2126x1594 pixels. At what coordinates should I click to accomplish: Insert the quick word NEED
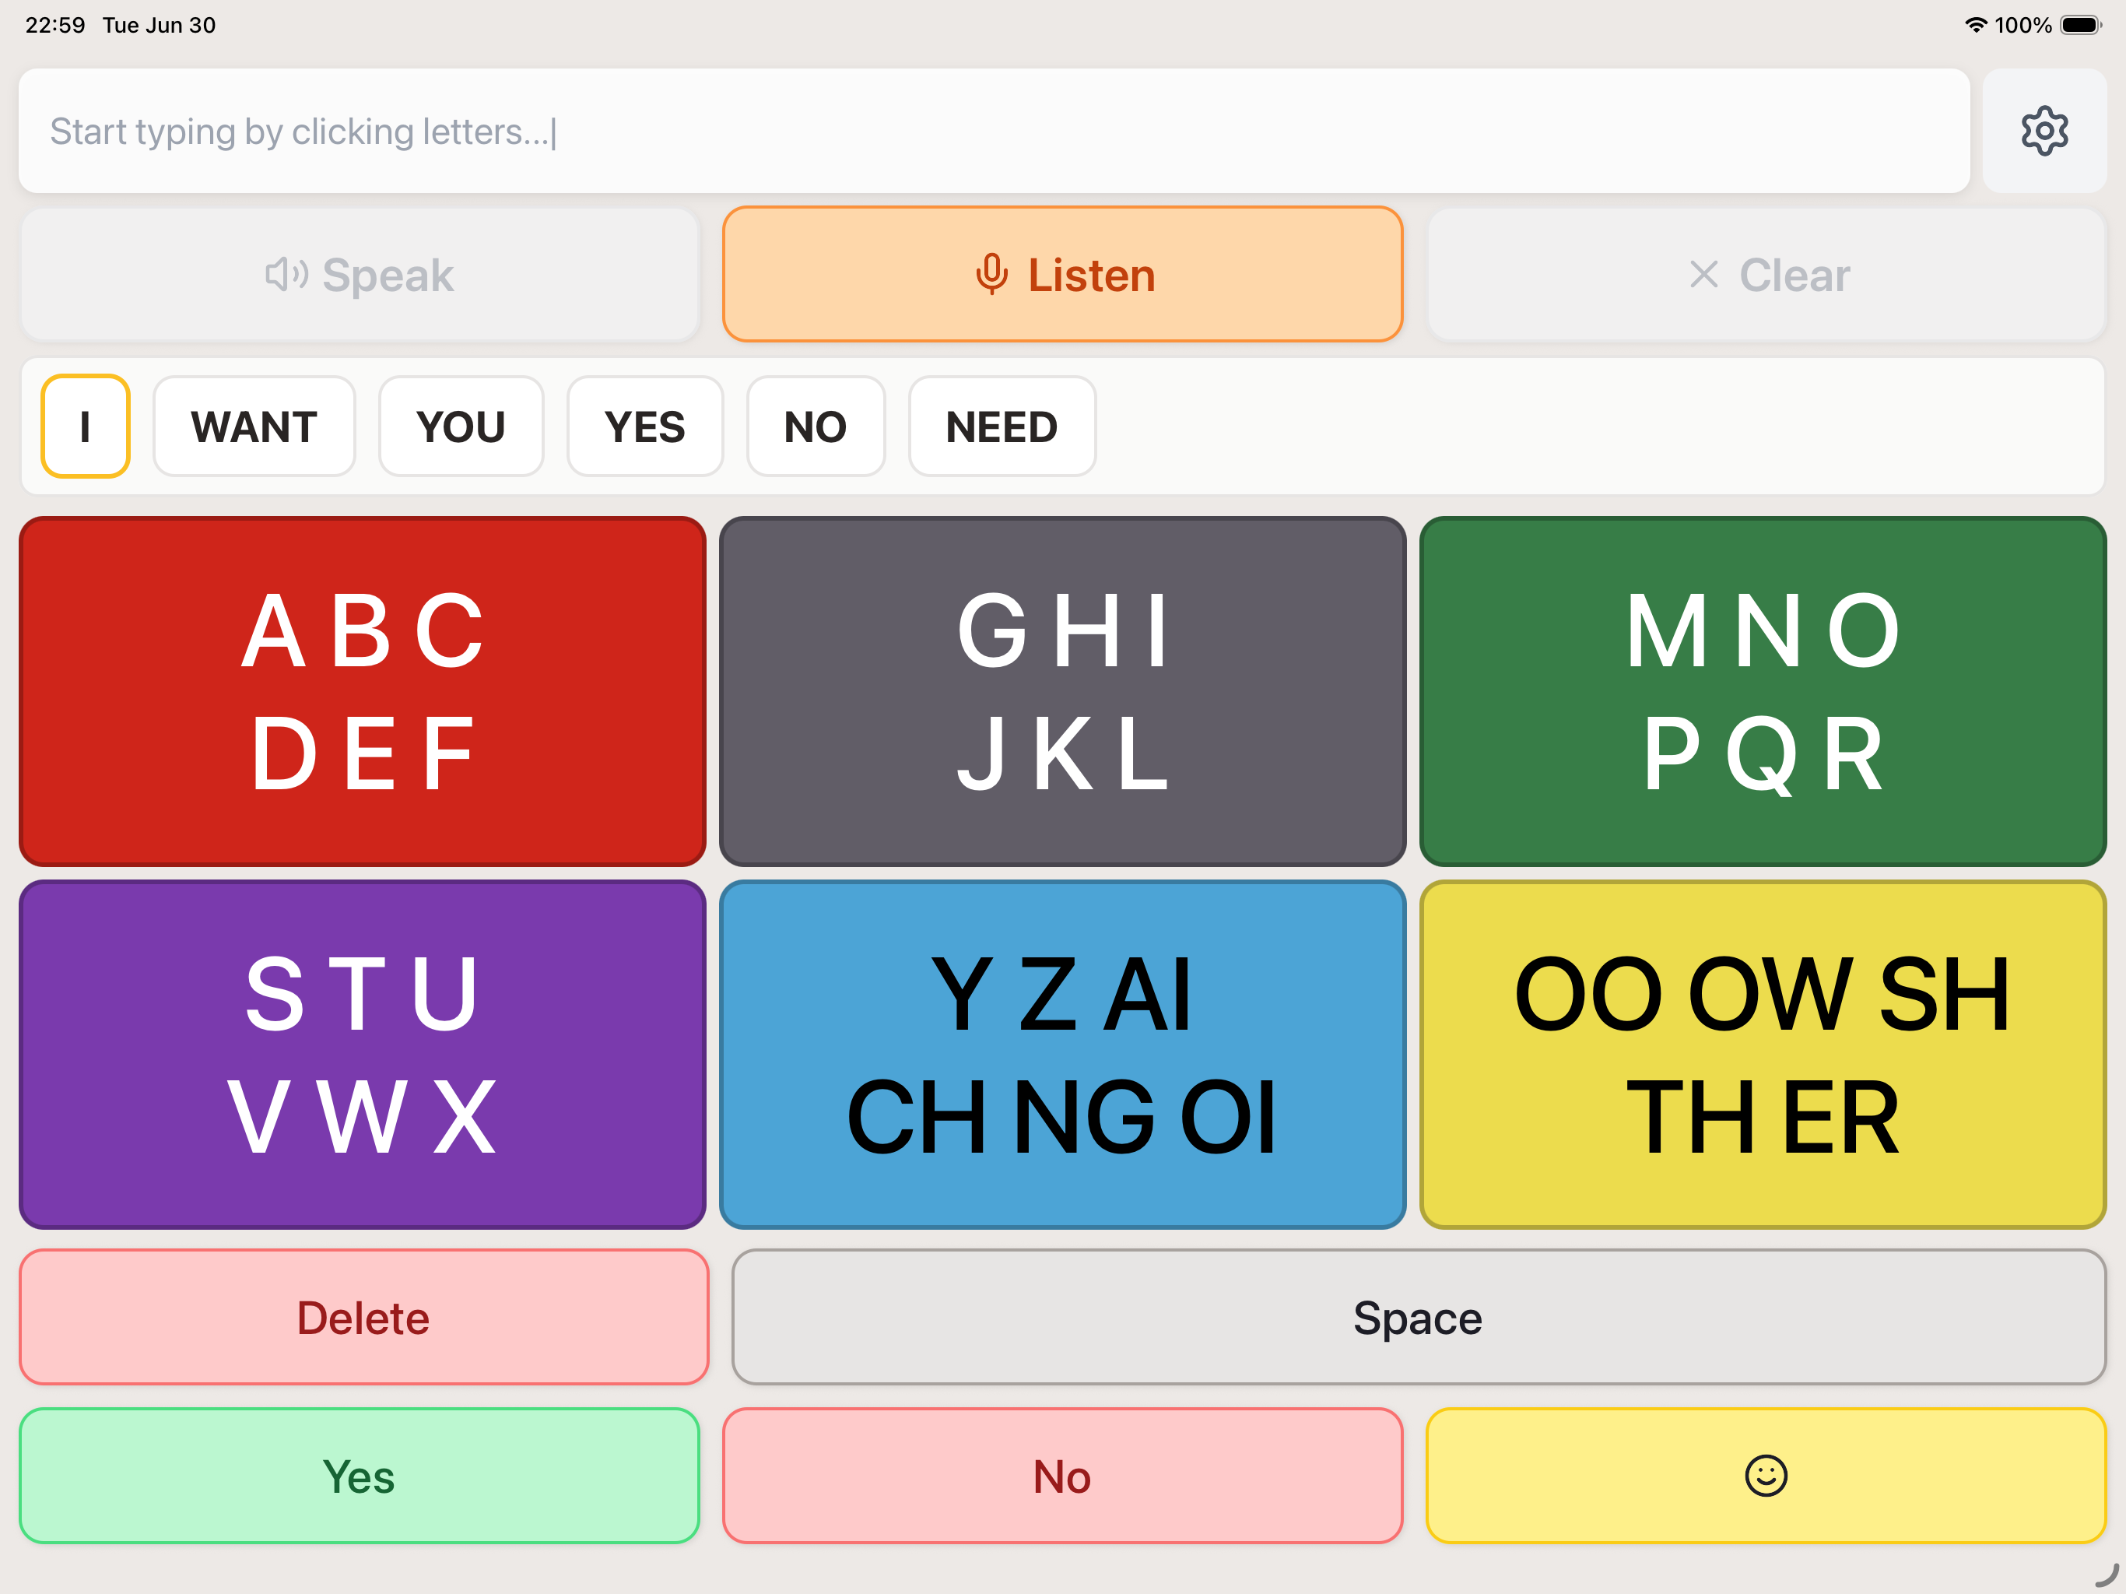1002,426
